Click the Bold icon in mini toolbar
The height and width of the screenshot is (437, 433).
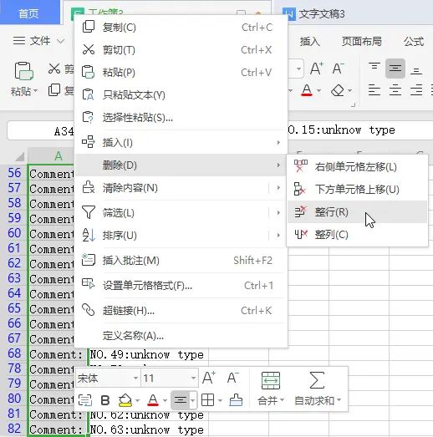105,400
